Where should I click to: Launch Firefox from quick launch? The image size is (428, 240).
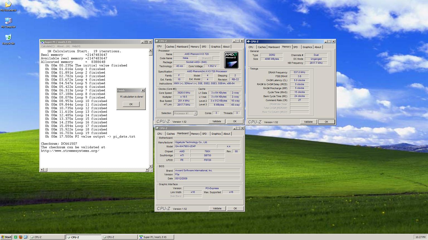[x=21, y=237]
